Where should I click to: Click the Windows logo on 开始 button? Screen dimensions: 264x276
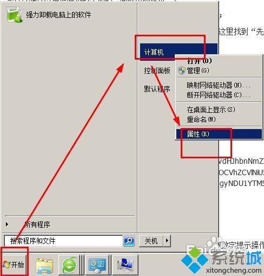(x=7, y=265)
